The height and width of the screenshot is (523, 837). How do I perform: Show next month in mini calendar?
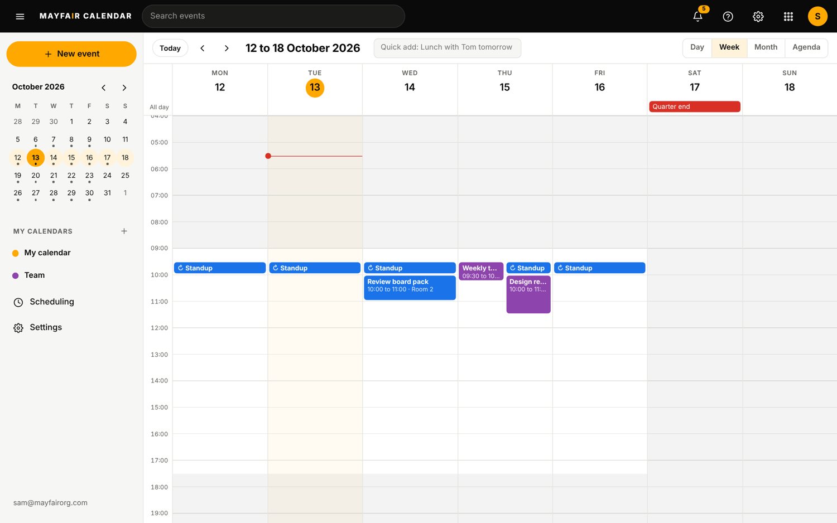tap(124, 88)
